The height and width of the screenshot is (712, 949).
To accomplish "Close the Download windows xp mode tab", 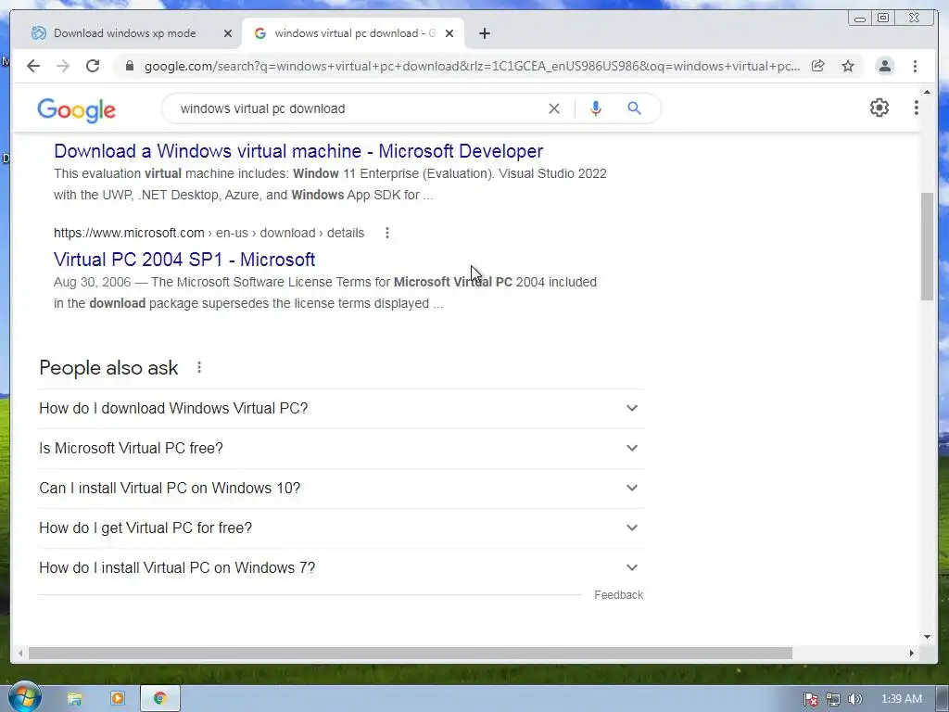I will pyautogui.click(x=228, y=33).
